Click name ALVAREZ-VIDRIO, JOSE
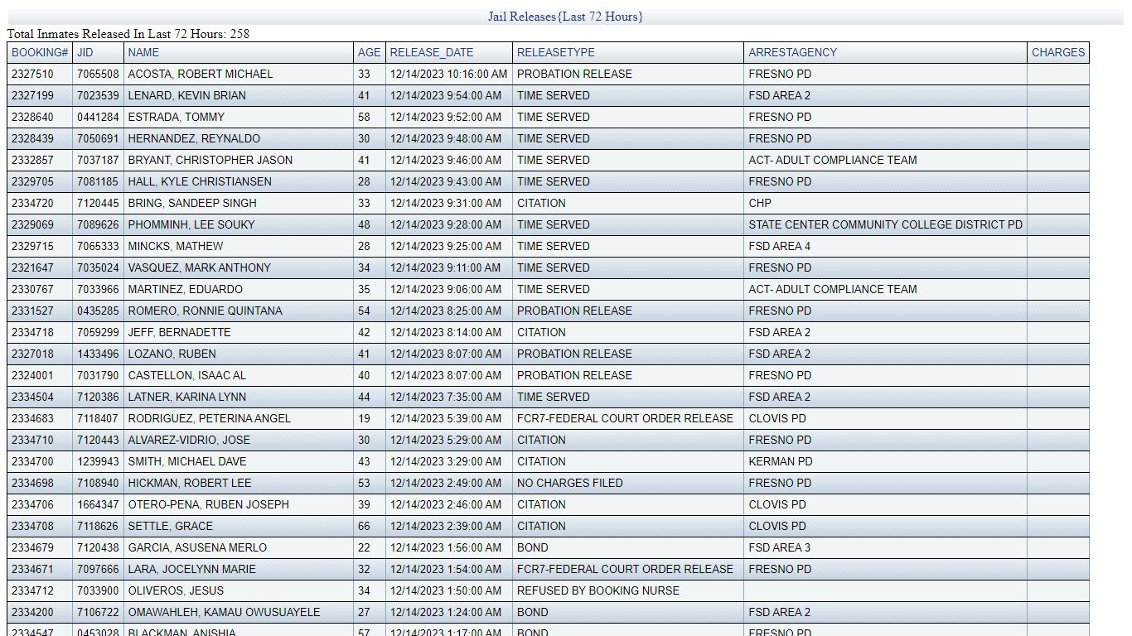Screen dimensions: 1132x636 click(189, 440)
